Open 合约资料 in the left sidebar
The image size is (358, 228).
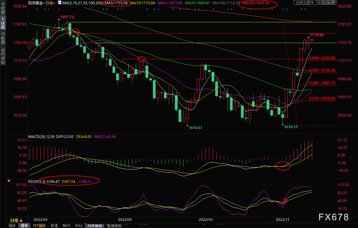3,56
